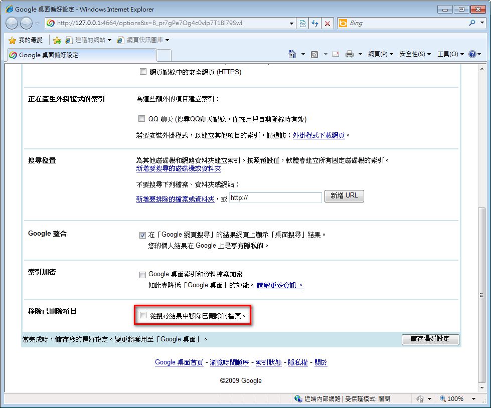This screenshot has width=491, height=408.
Task: Open the Favorites (我的最愛) star button
Action: (26, 40)
